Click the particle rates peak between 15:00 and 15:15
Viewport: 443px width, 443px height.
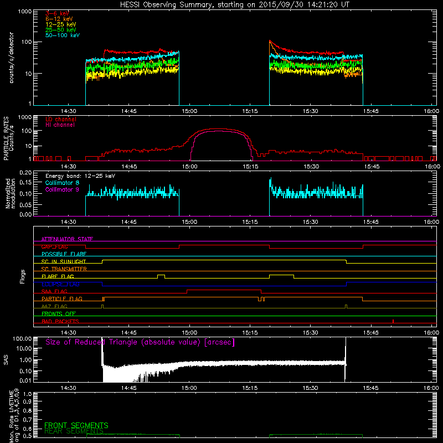pos(219,129)
